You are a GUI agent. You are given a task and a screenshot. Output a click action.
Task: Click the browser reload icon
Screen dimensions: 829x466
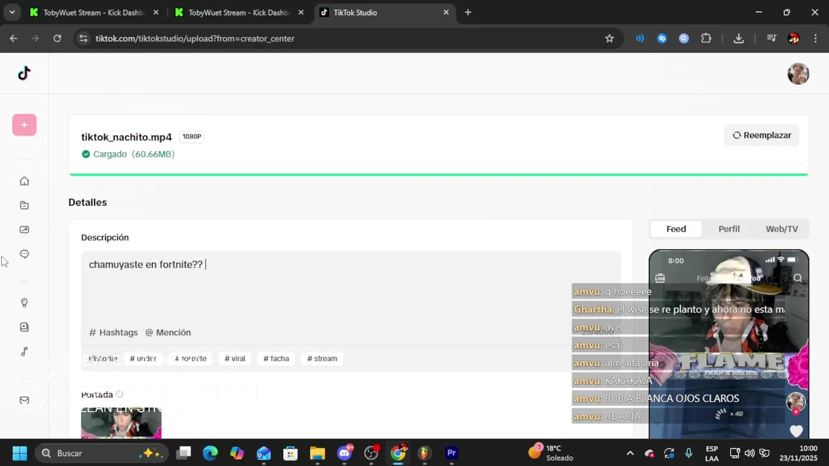(x=57, y=39)
